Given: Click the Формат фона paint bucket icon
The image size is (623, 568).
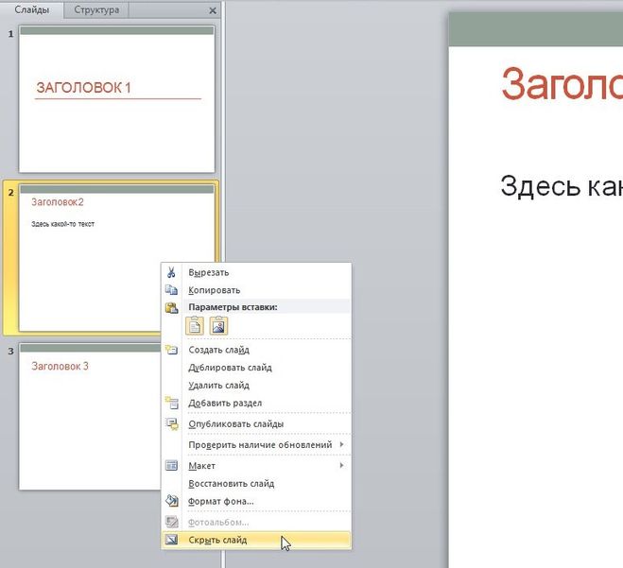Looking at the screenshot, I should 171,501.
